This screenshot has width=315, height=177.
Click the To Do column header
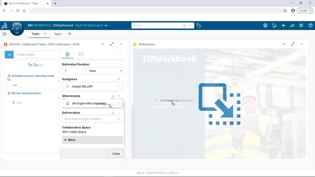click(35, 65)
